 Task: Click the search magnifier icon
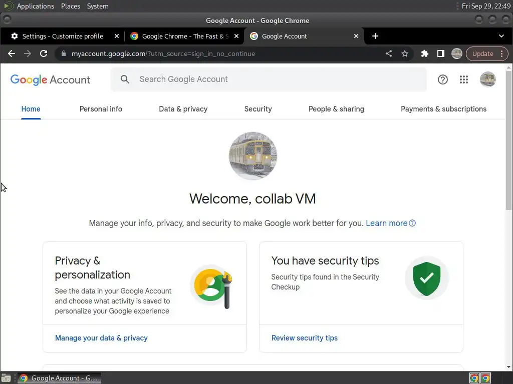(125, 79)
